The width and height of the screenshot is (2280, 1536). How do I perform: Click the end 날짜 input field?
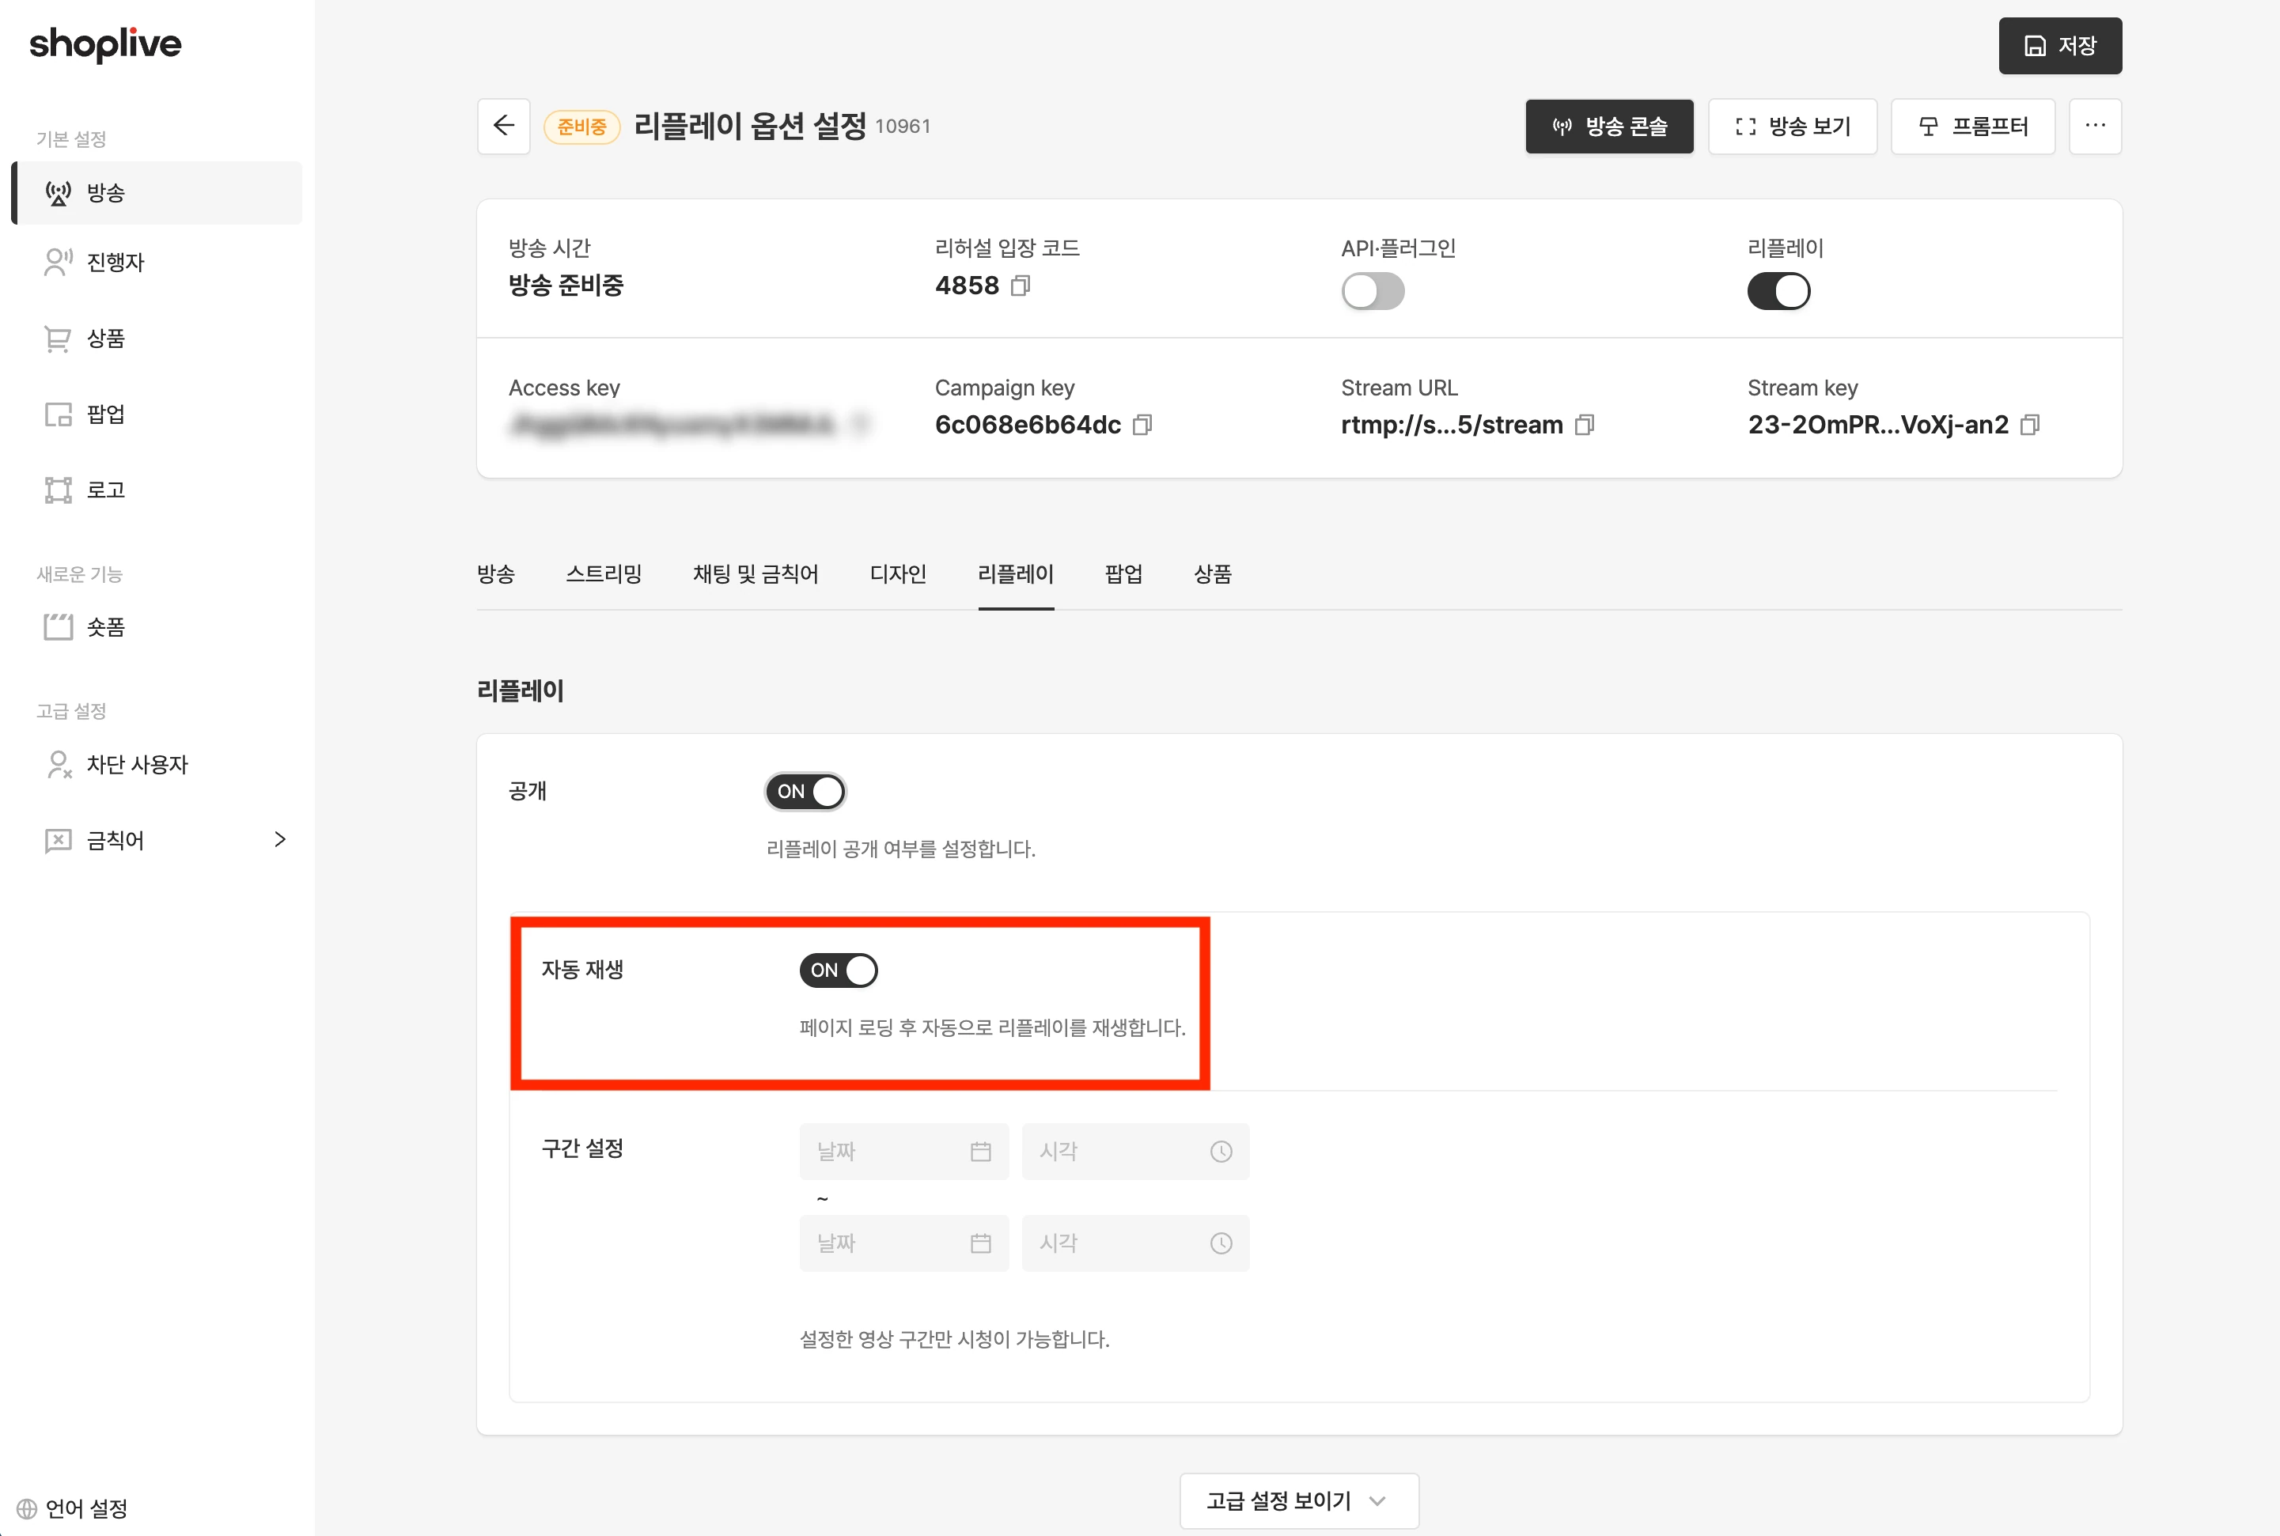[x=903, y=1243]
